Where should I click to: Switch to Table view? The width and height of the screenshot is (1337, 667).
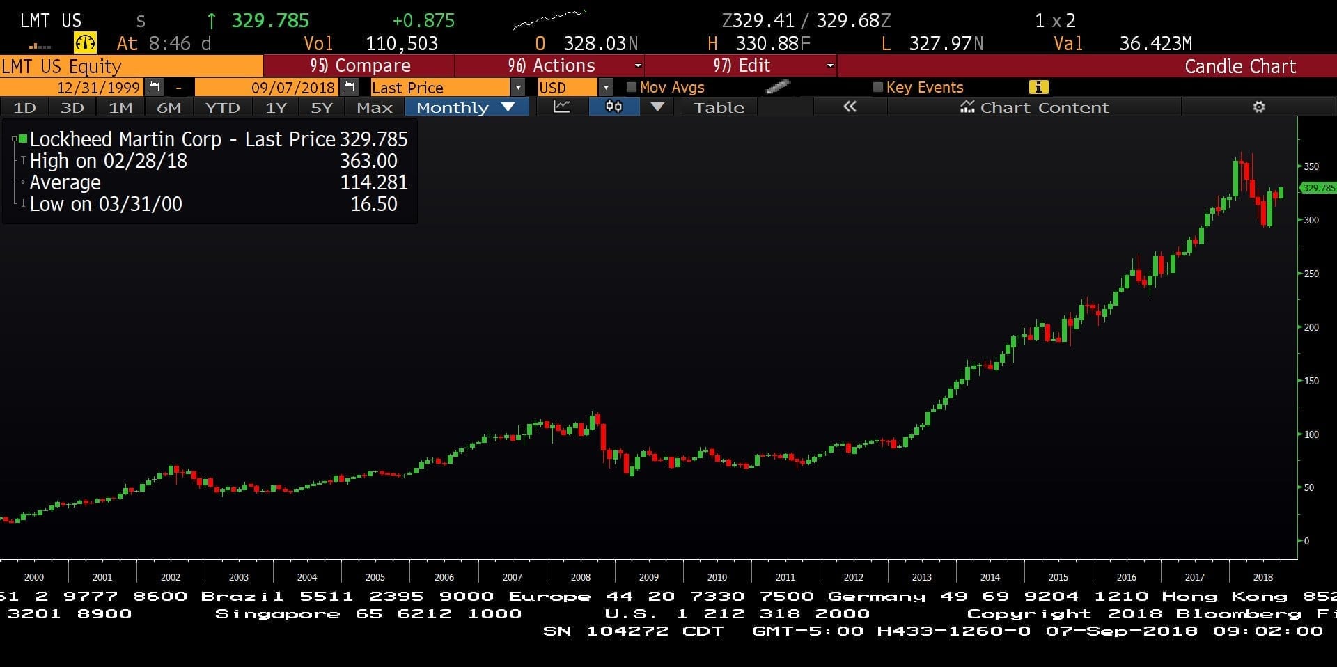719,107
